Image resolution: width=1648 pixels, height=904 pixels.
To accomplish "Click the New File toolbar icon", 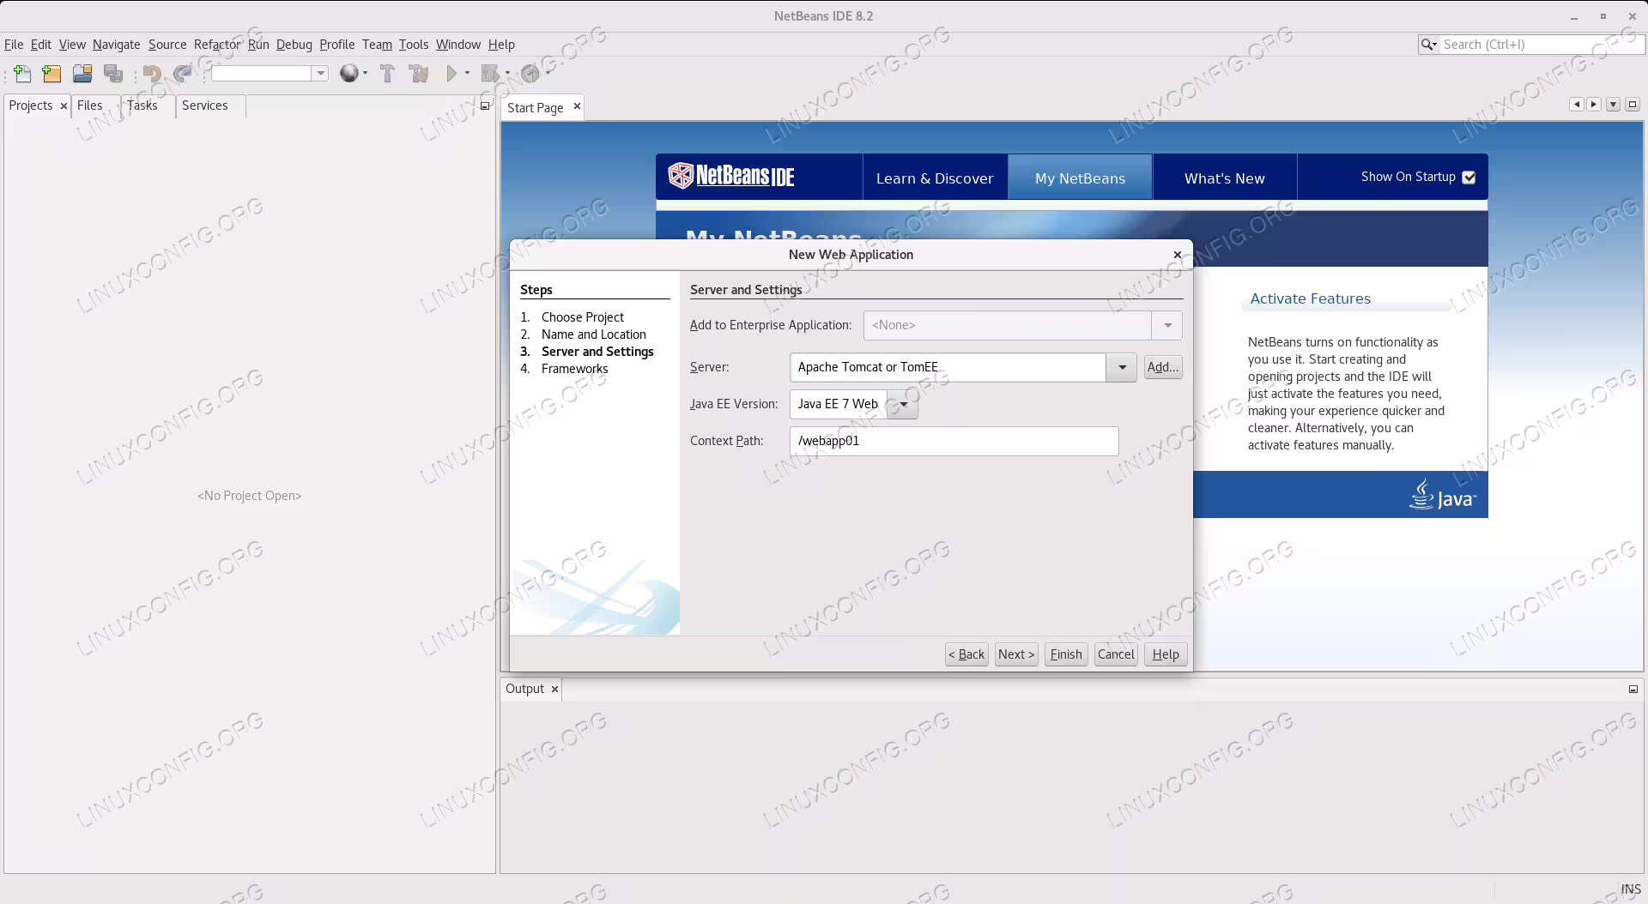I will click(x=22, y=74).
